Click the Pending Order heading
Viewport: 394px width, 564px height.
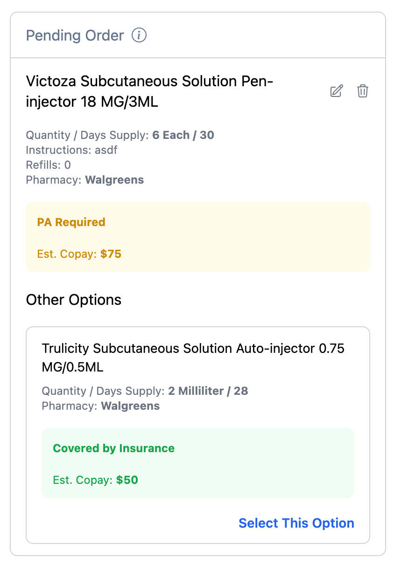tap(75, 35)
